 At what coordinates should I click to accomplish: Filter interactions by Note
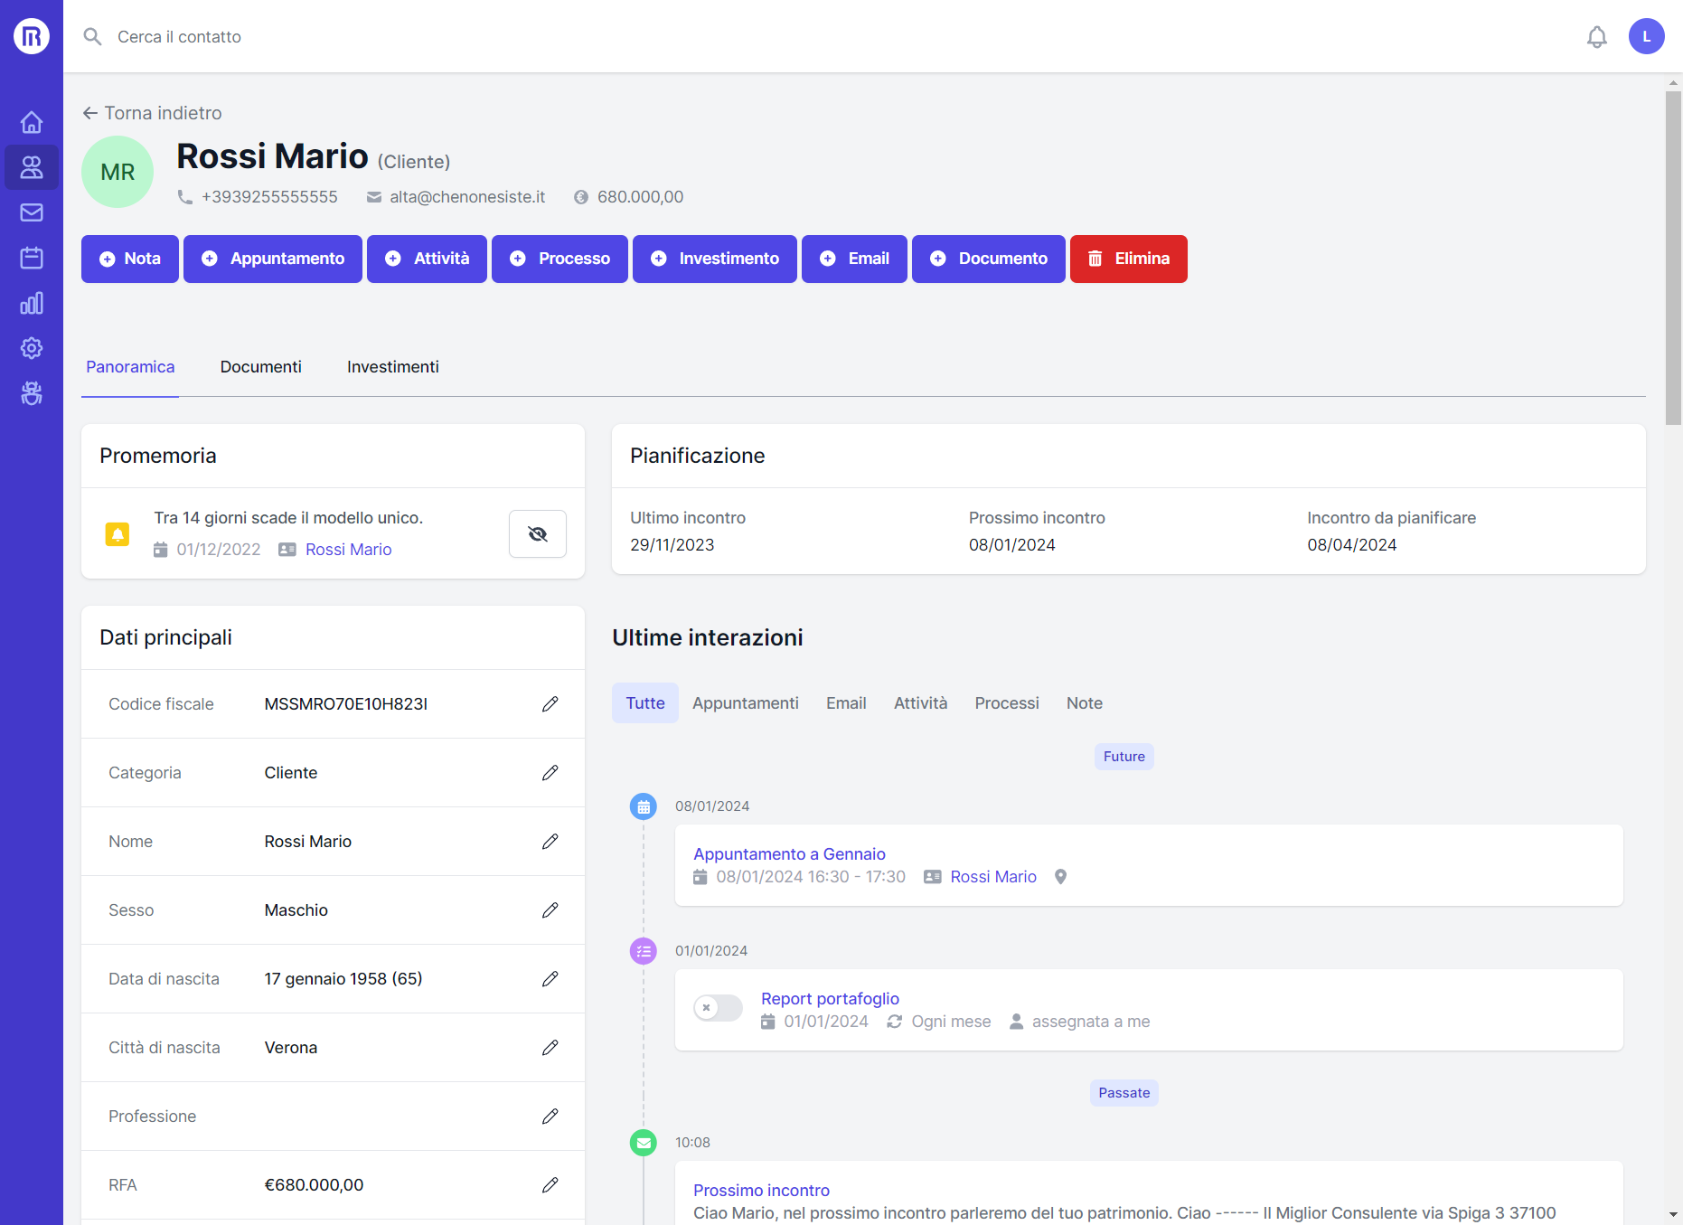point(1085,703)
